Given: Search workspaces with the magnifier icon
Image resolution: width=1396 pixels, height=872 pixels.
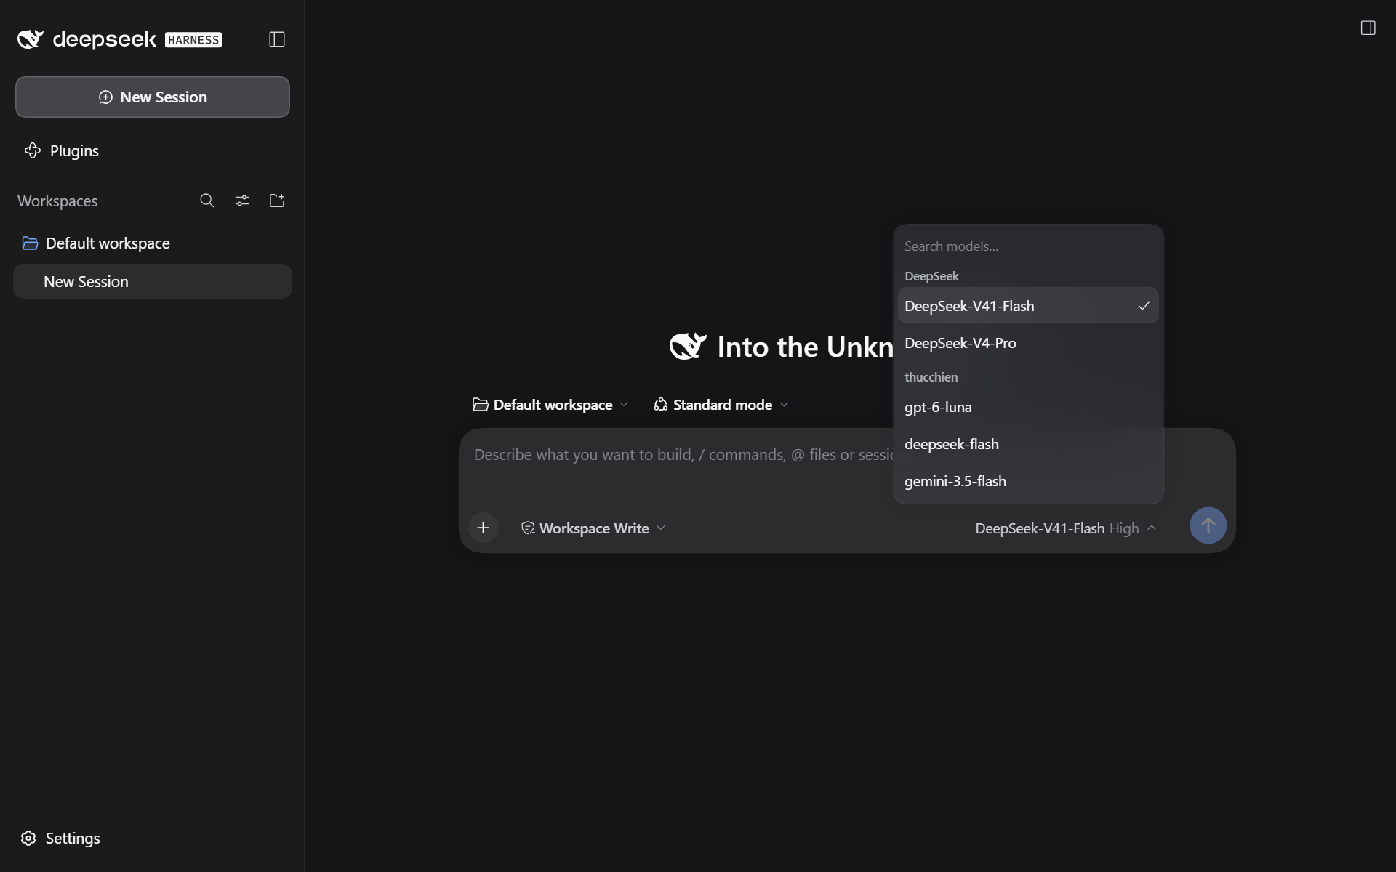Looking at the screenshot, I should (206, 201).
